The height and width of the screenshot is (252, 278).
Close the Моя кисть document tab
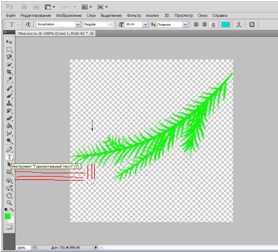92,33
